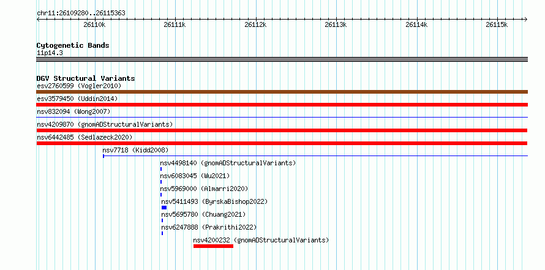
Task: Click the nsv5695780 (Chuang2021) label
Action: 203,214
